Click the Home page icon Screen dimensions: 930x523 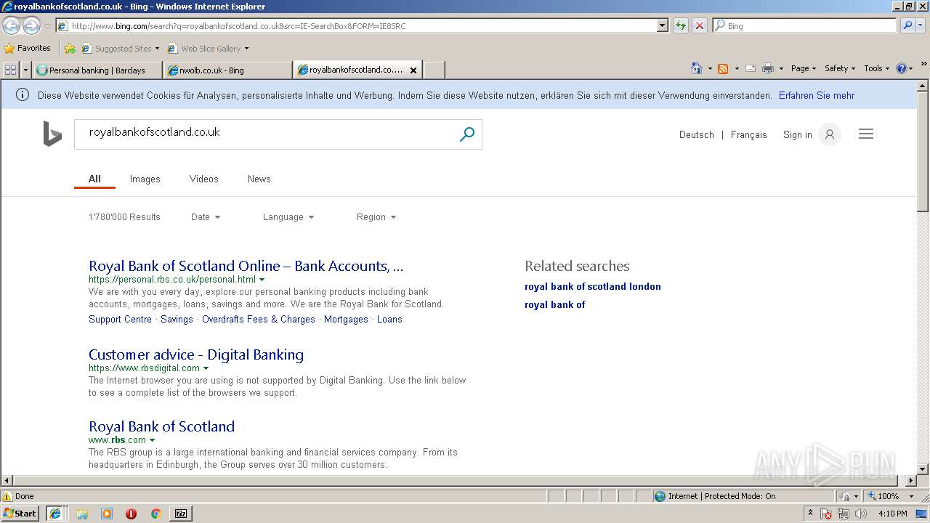tap(697, 68)
